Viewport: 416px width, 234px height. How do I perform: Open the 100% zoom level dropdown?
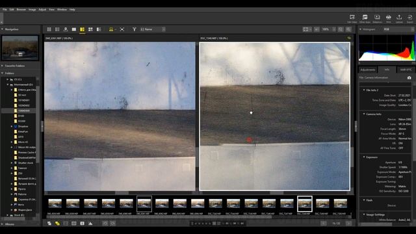click(x=328, y=29)
